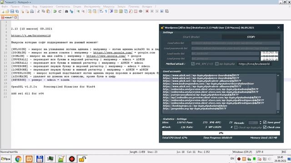This screenshot has width=291, height=163.
Task: Click the 18:45 taskbar clock
Action: point(280,157)
